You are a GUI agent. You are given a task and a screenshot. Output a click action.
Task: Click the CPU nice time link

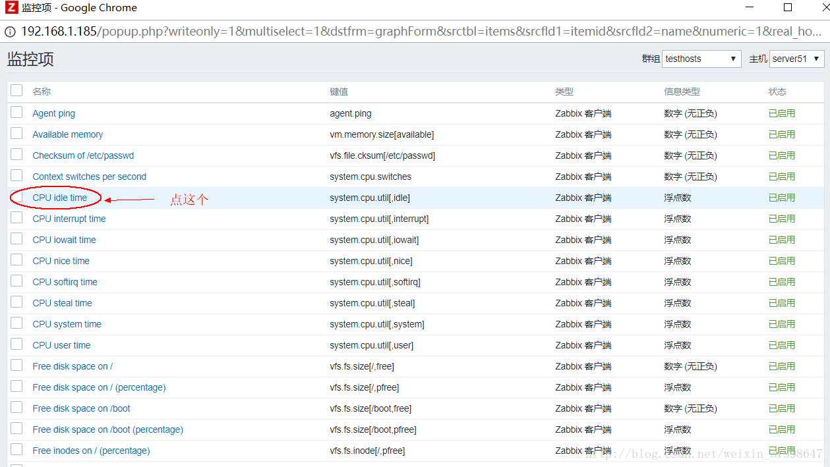[61, 261]
